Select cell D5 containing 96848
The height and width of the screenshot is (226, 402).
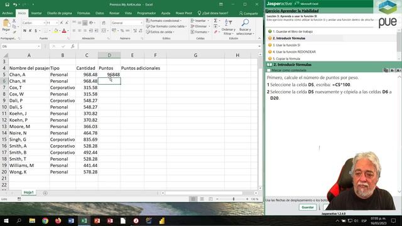click(x=109, y=75)
